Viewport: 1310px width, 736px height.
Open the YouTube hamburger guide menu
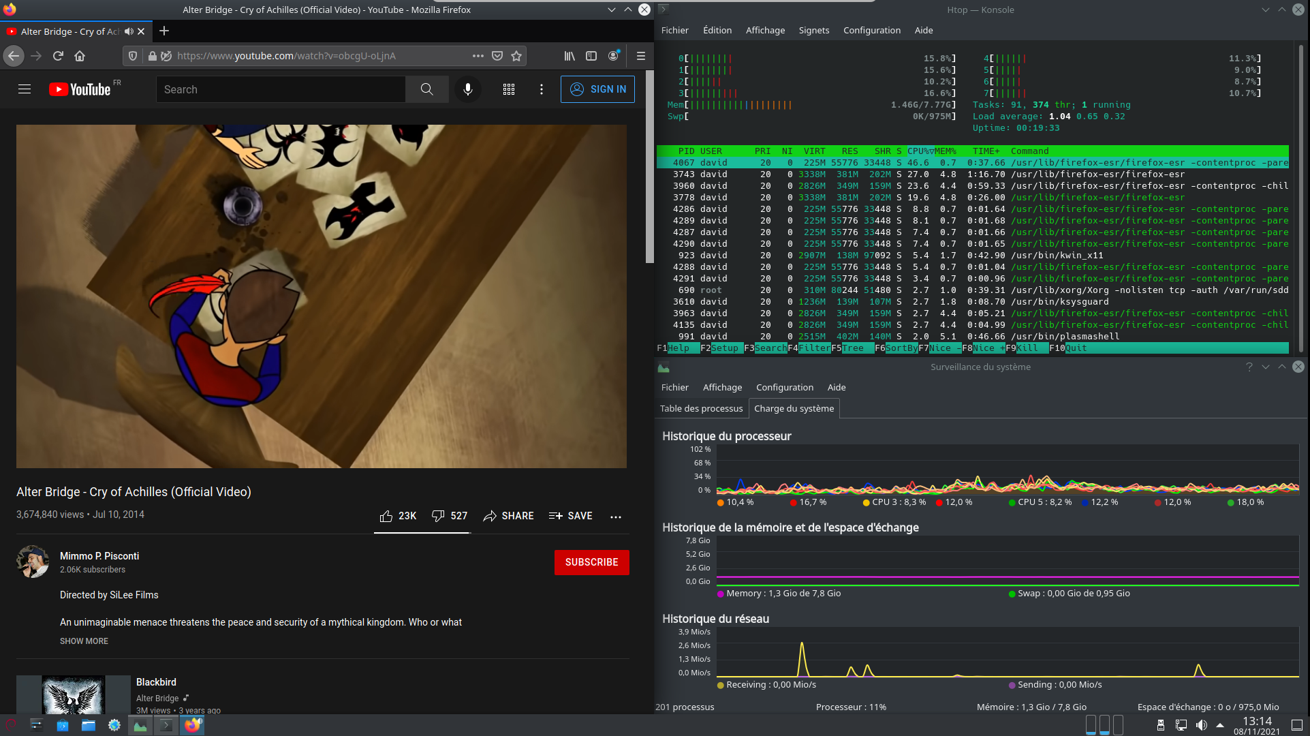[x=25, y=89]
